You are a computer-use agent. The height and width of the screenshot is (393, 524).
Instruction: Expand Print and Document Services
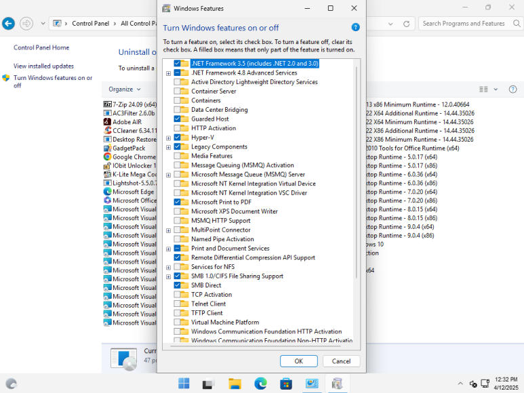tap(168, 249)
